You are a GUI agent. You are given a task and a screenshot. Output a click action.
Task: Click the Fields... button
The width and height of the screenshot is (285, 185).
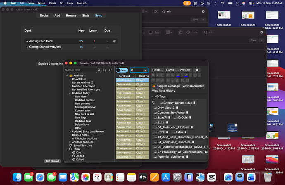157,70
